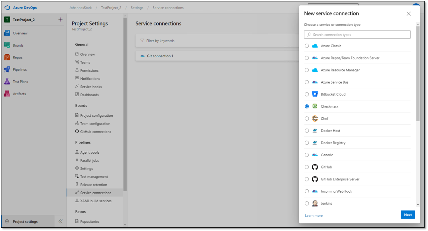This screenshot has height=231, width=428.
Task: Open Notifications in Project Settings
Action: tap(90, 79)
